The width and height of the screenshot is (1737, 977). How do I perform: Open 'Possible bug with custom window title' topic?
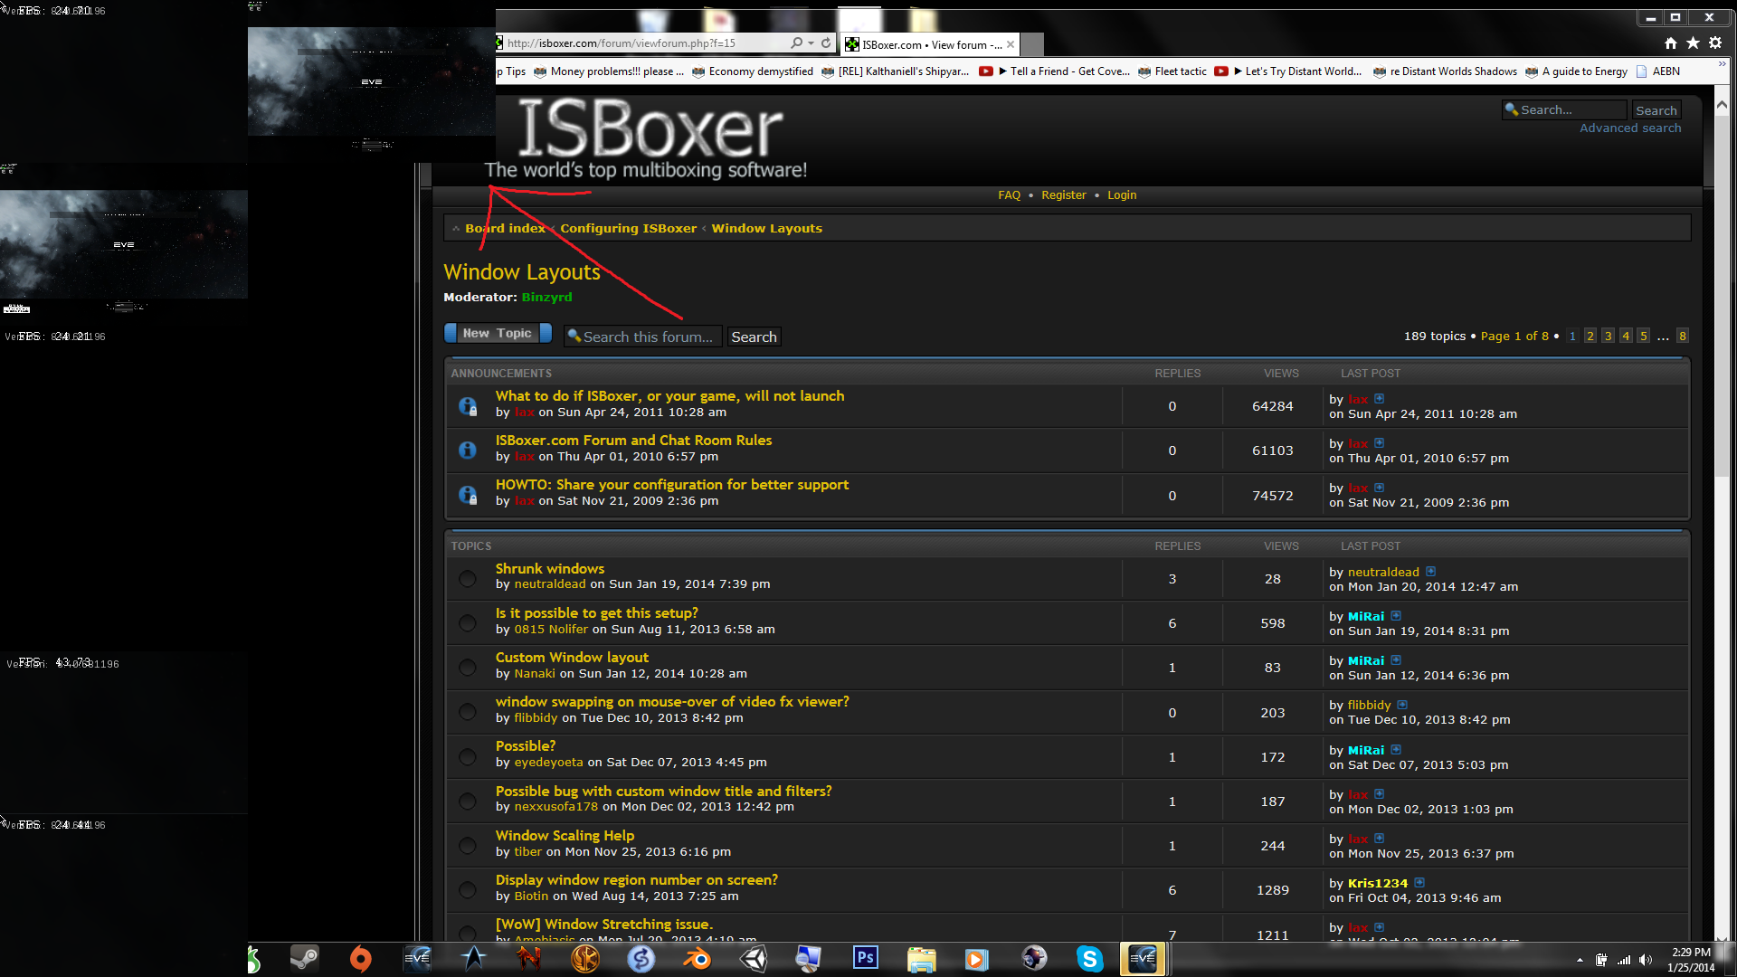(663, 791)
